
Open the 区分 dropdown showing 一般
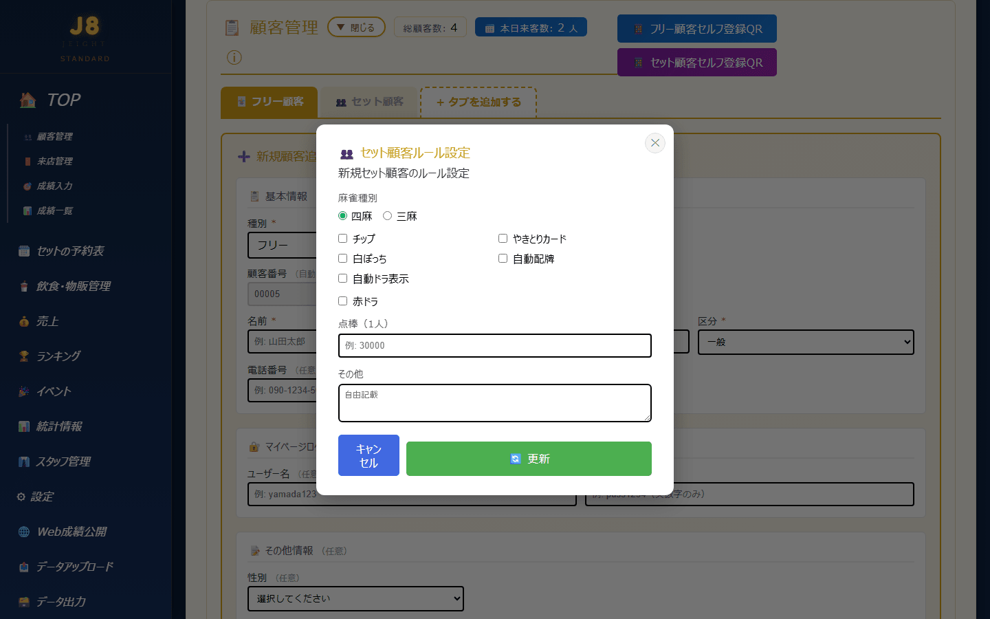tap(806, 342)
